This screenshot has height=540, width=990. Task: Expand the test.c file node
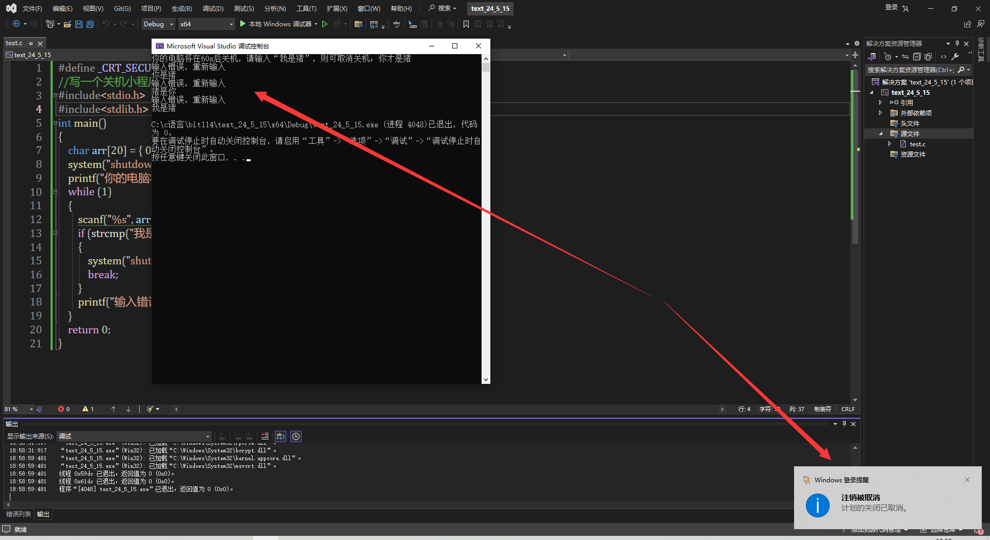click(x=889, y=144)
